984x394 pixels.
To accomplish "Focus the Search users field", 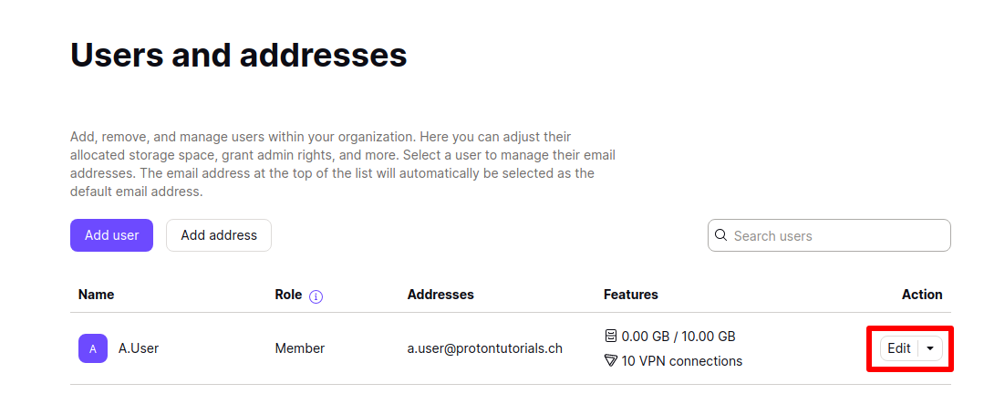I will 829,235.
